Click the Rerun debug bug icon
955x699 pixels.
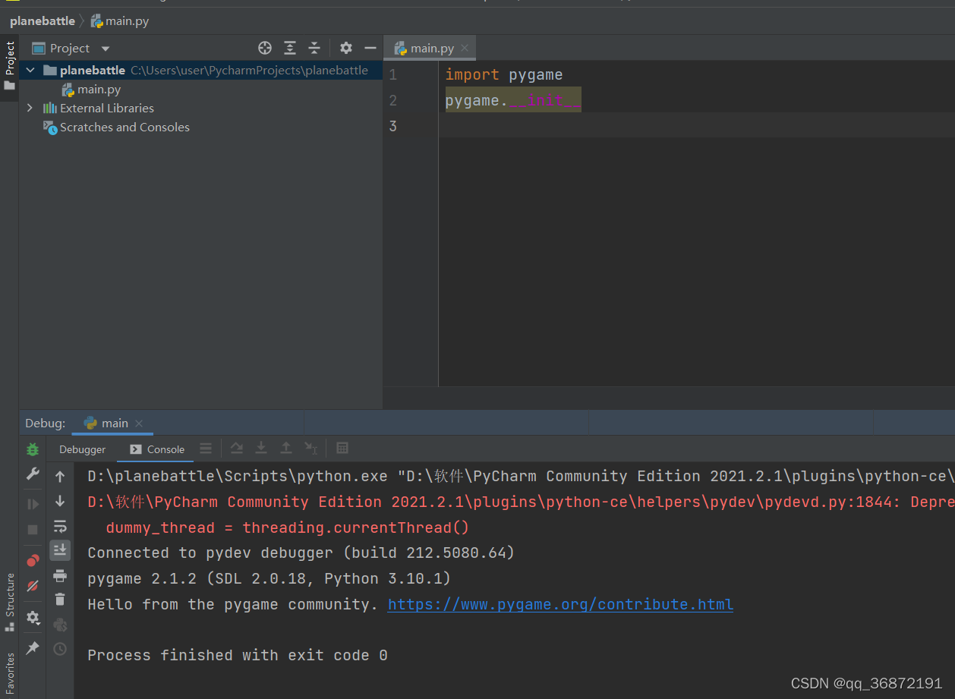33,449
